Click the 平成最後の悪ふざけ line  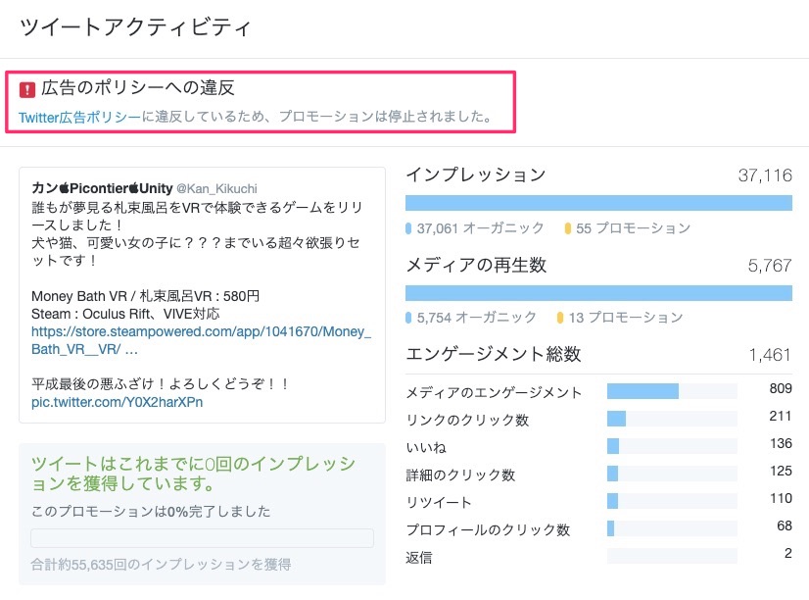(160, 383)
